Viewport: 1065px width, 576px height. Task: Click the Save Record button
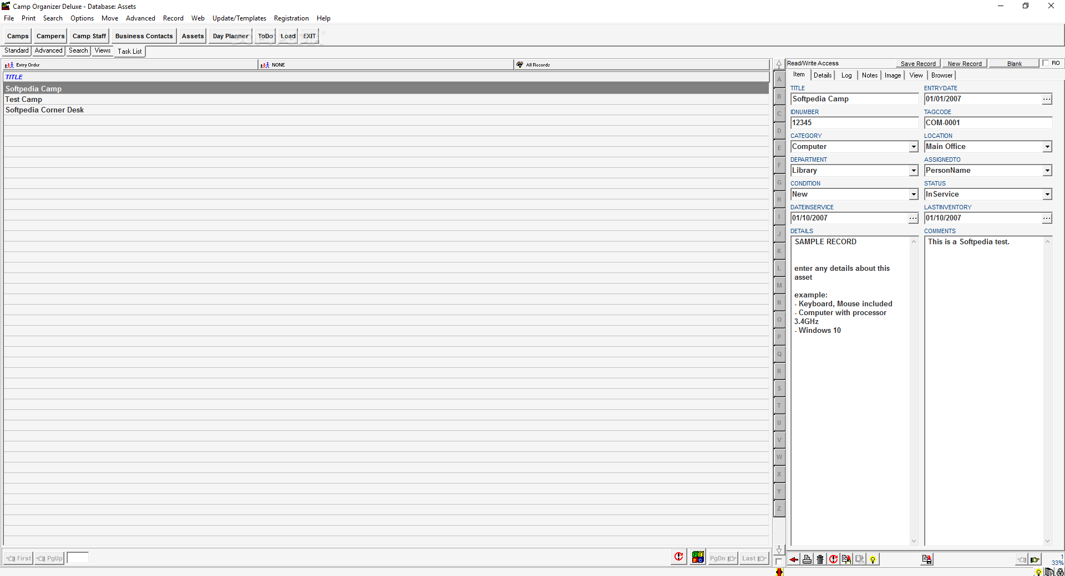pos(918,64)
